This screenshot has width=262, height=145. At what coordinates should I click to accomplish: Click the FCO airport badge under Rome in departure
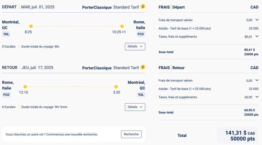coord(141,34)
